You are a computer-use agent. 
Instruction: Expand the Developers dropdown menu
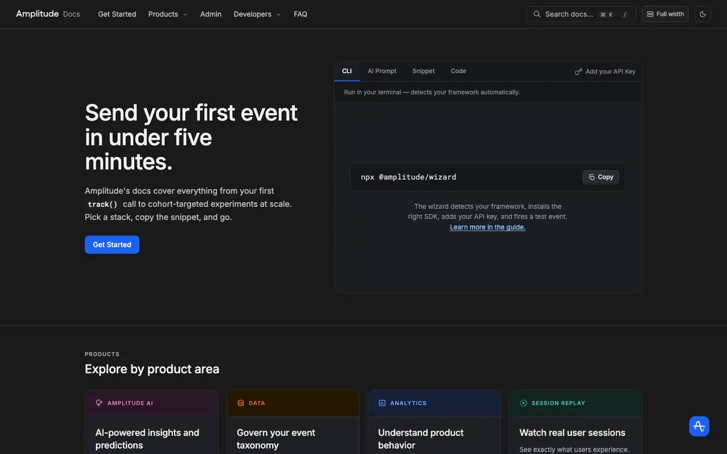click(257, 14)
